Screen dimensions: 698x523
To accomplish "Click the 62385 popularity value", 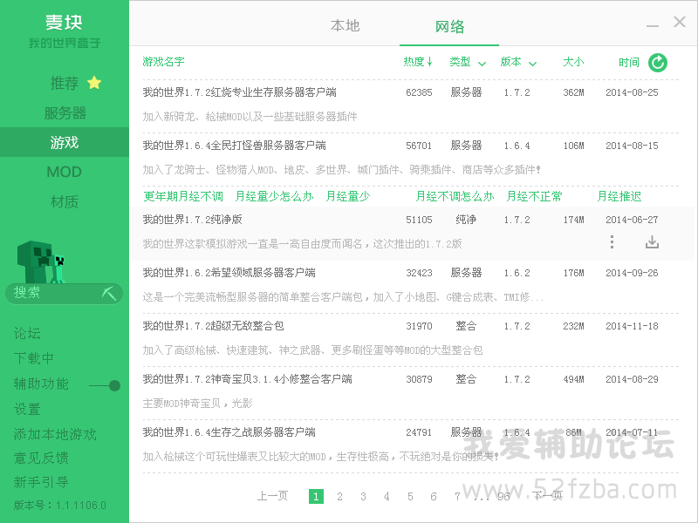I will [x=419, y=92].
